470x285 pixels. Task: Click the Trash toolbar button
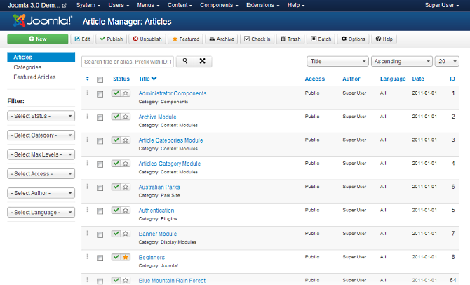coord(290,39)
